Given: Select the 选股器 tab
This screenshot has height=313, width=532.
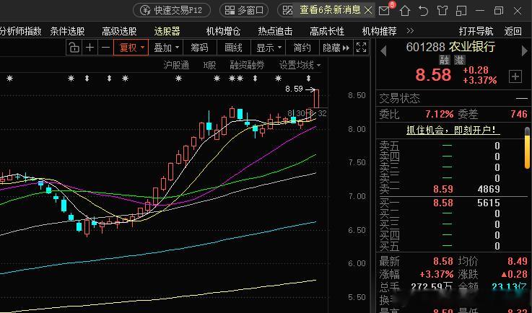Looking at the screenshot, I should (x=167, y=32).
